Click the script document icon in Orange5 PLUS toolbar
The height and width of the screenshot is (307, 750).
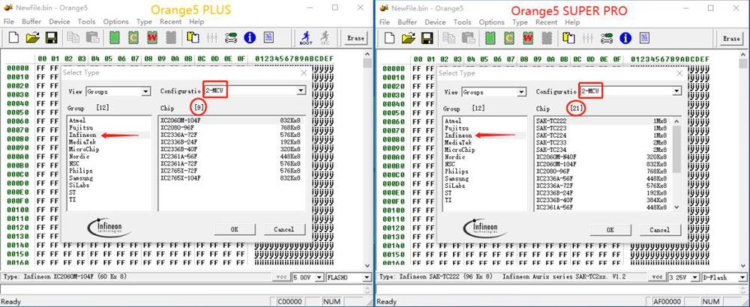click(269, 37)
